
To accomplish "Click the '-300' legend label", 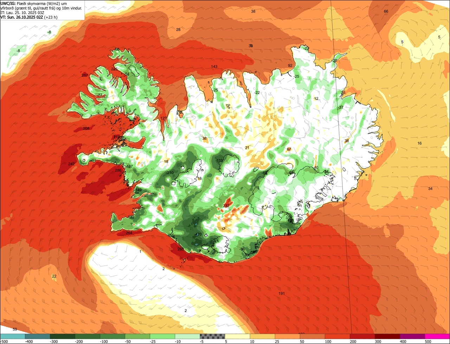I will tap(54, 342).
